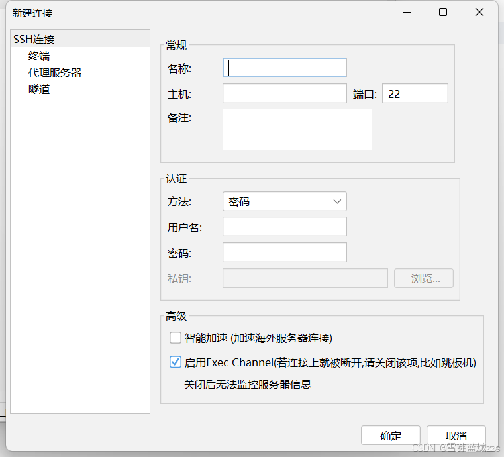Click the 私钥 path field
Viewport: 504px width, 457px height.
click(305, 279)
